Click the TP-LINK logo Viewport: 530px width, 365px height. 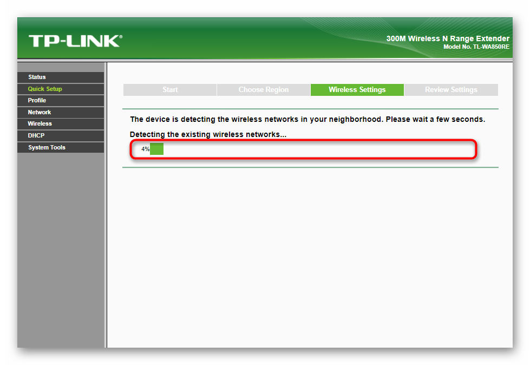tap(75, 41)
